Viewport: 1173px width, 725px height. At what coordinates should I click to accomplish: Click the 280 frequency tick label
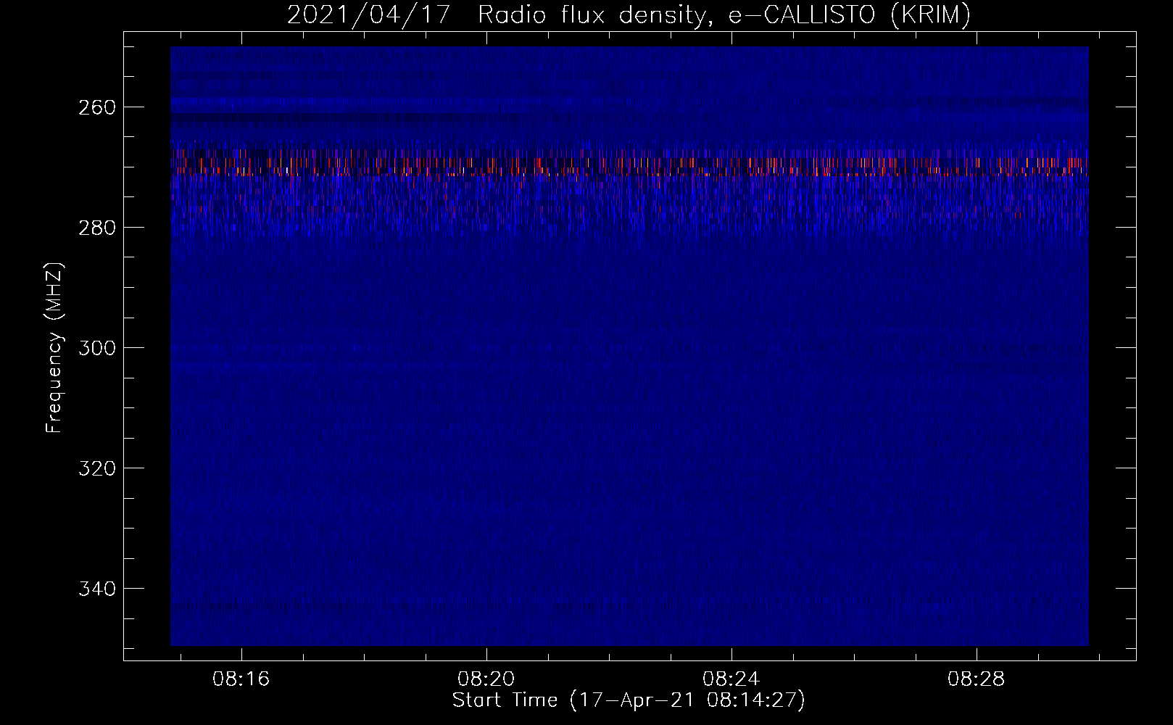(96, 228)
